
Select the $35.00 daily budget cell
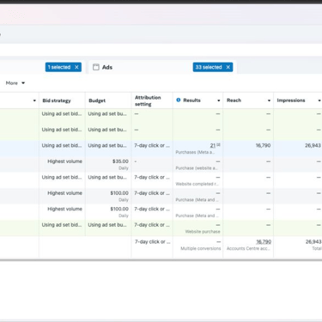click(108, 164)
